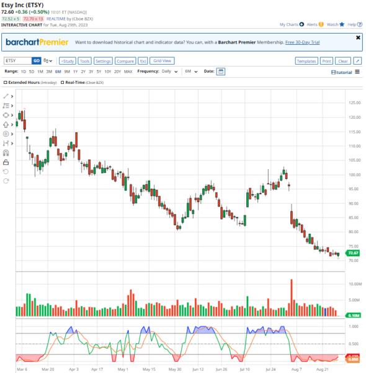Open the Help question mark icon
This screenshot has height=373, width=366.
pos(360,24)
